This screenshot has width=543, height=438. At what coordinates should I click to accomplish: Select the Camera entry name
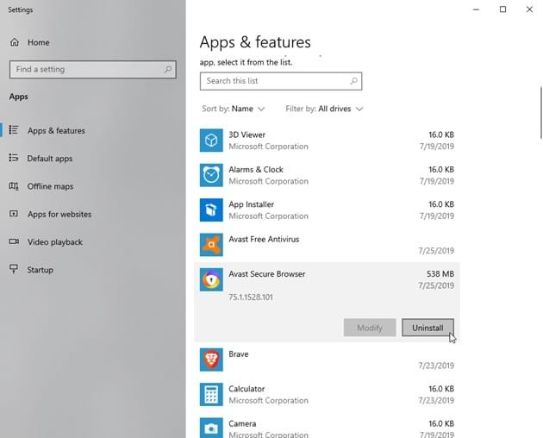[242, 424]
